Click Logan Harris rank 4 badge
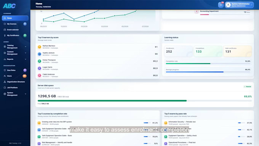The width and height of the screenshot is (259, 146). (x=39, y=68)
